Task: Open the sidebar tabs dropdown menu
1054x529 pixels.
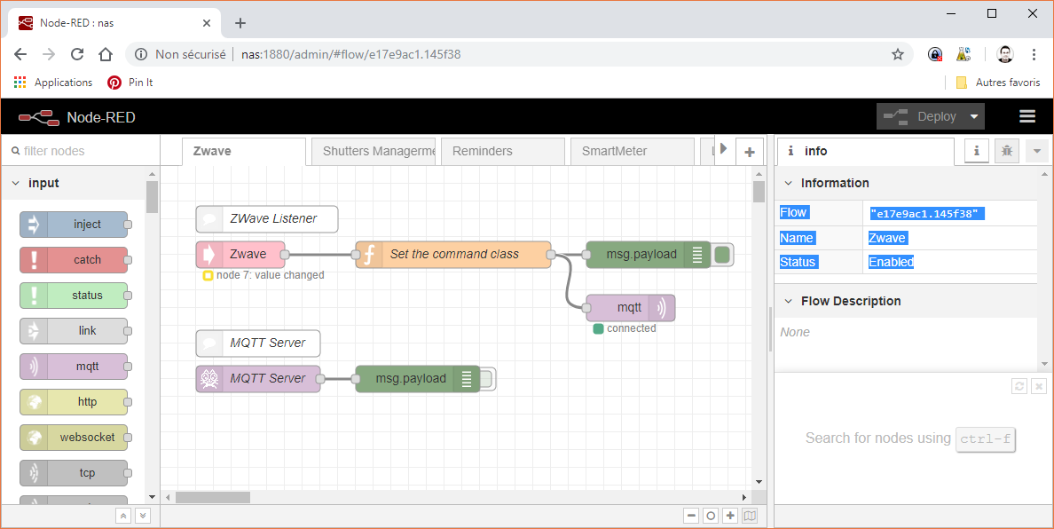Action: [x=1036, y=151]
